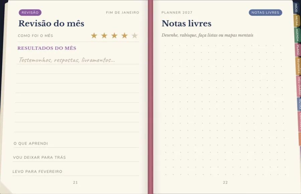Image resolution: width=301 pixels, height=194 pixels.
Task: Rate the month with the second star
Action: point(104,35)
